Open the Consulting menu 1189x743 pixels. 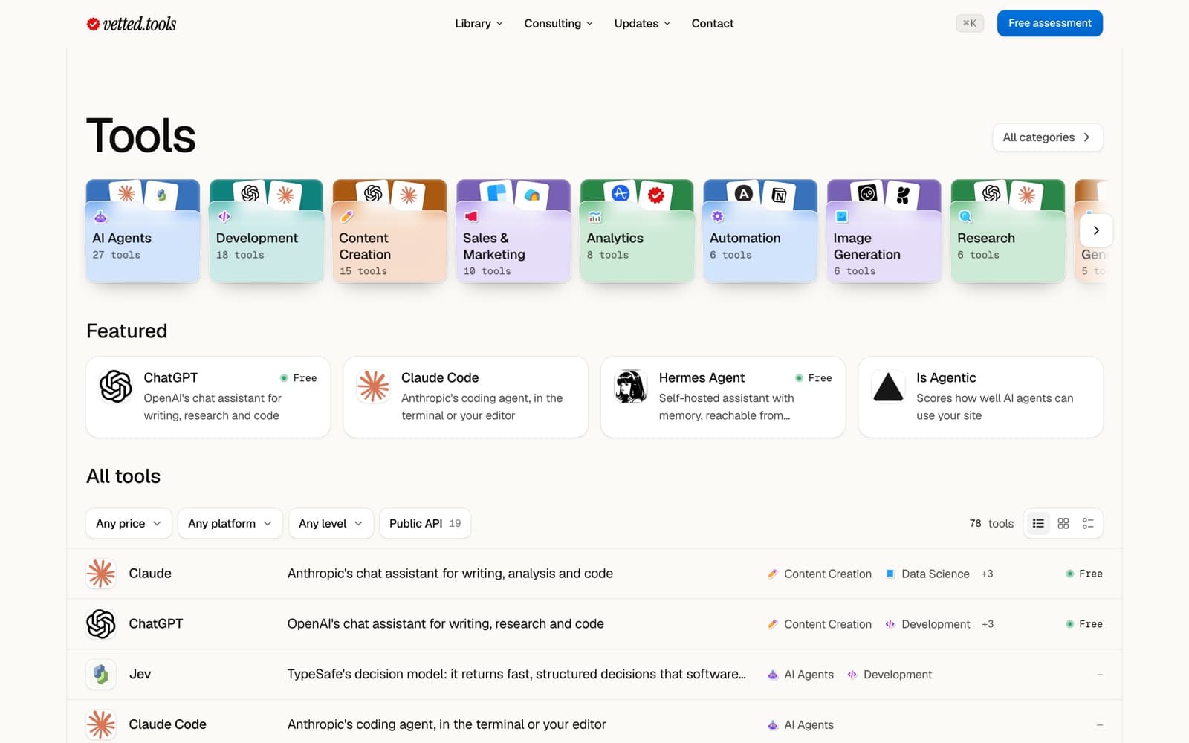click(558, 24)
